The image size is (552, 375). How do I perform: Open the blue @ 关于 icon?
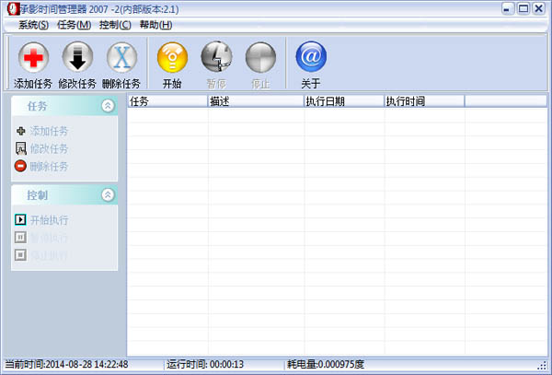[x=311, y=56]
